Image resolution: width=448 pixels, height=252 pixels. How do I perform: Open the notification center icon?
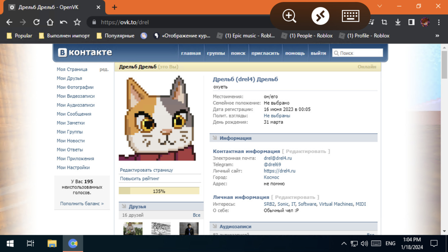434,243
